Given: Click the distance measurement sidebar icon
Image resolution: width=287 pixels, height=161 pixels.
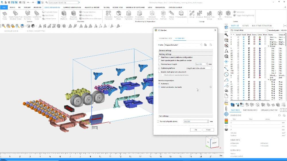Looking at the screenshot, I should coord(226,69).
